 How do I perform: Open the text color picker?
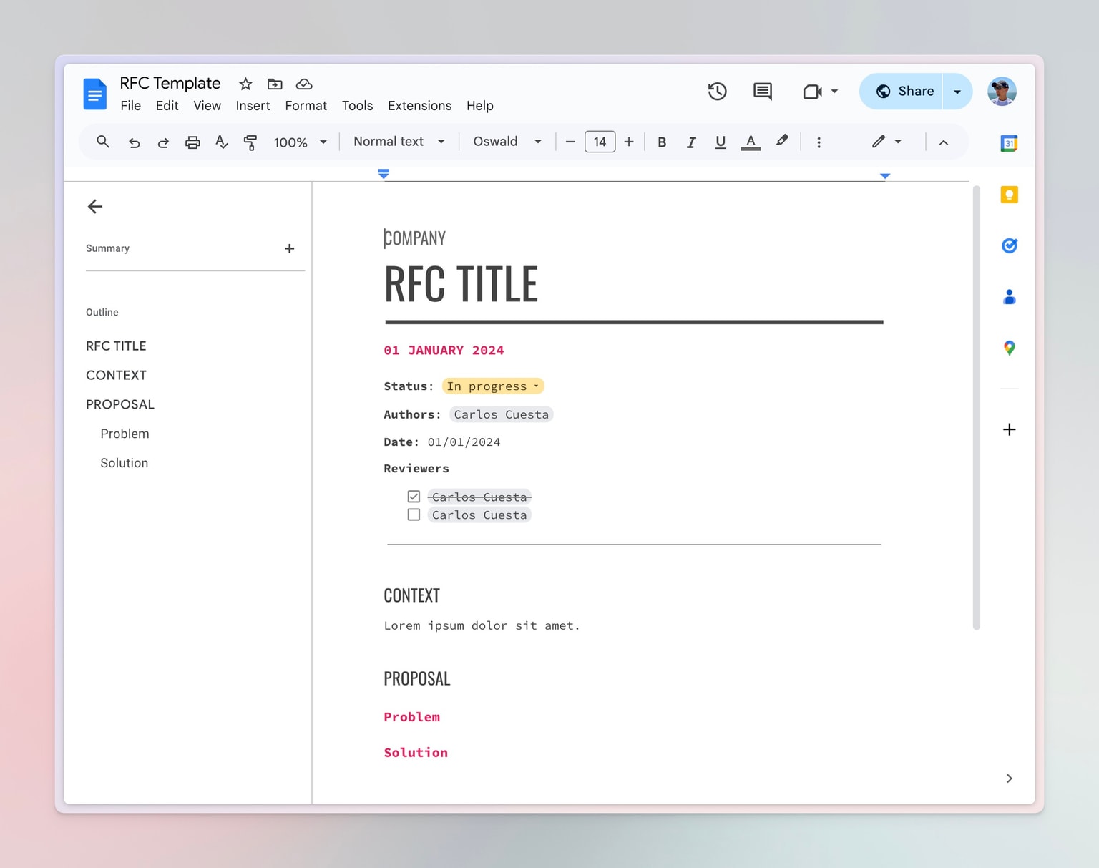[x=750, y=142]
